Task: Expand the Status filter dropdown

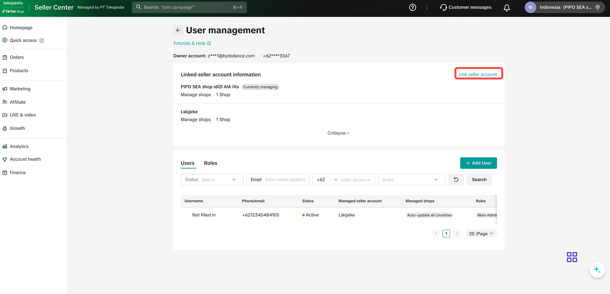Action: point(212,180)
